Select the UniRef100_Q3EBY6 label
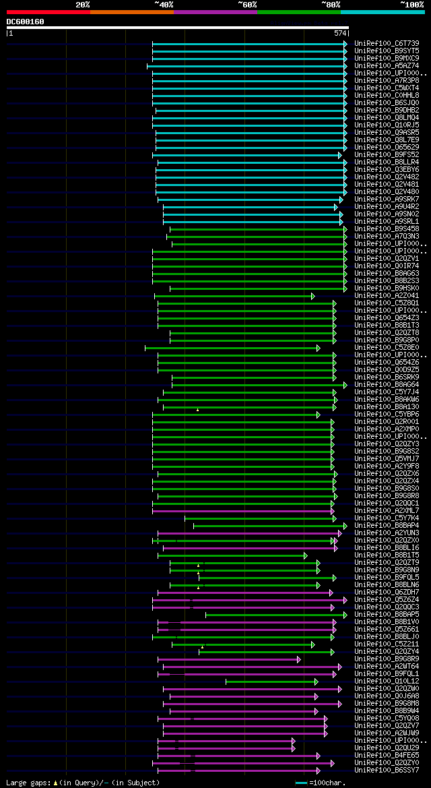The image size is (431, 788). coord(387,169)
